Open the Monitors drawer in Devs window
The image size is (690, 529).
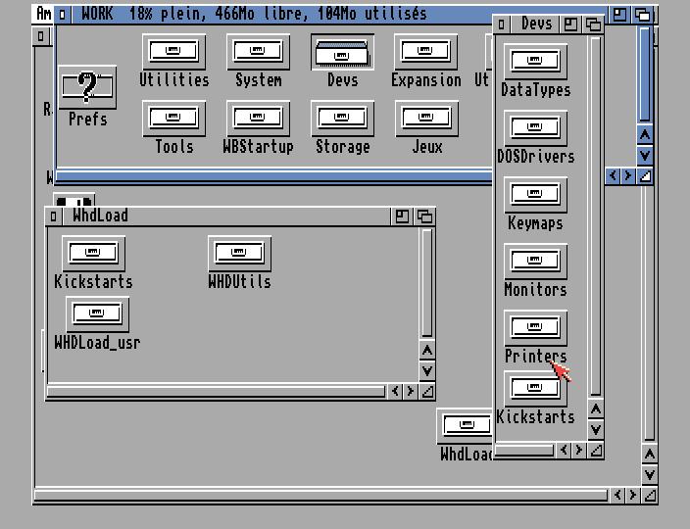tap(535, 262)
